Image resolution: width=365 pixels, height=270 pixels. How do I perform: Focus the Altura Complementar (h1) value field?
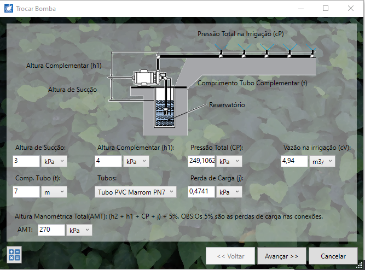(x=108, y=161)
